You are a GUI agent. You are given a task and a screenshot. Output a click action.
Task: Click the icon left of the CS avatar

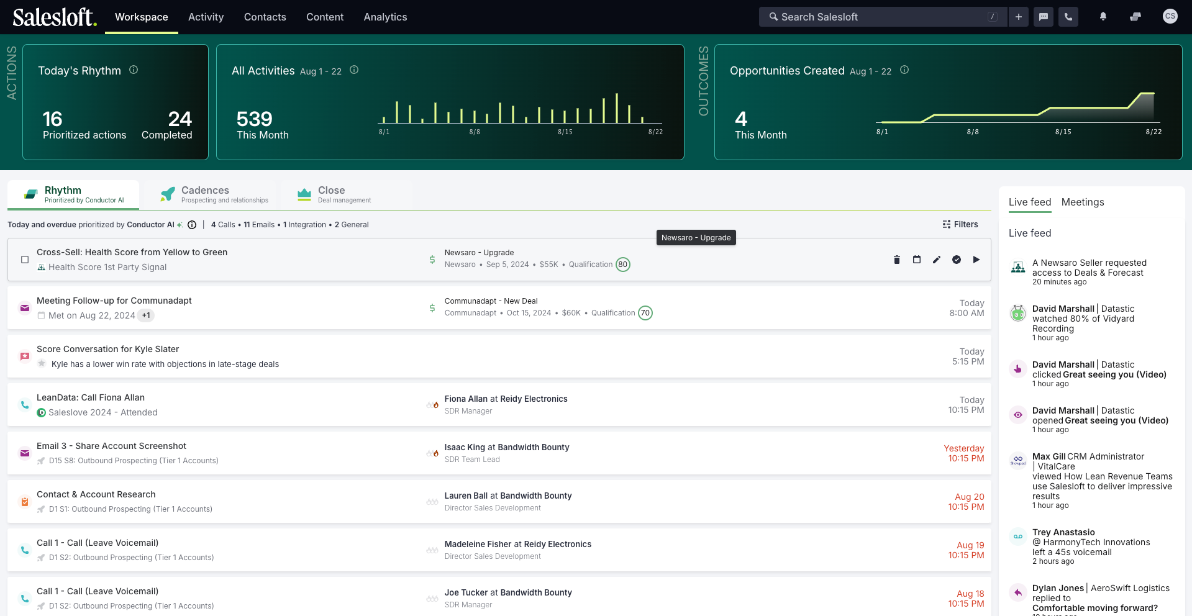[x=1135, y=17]
